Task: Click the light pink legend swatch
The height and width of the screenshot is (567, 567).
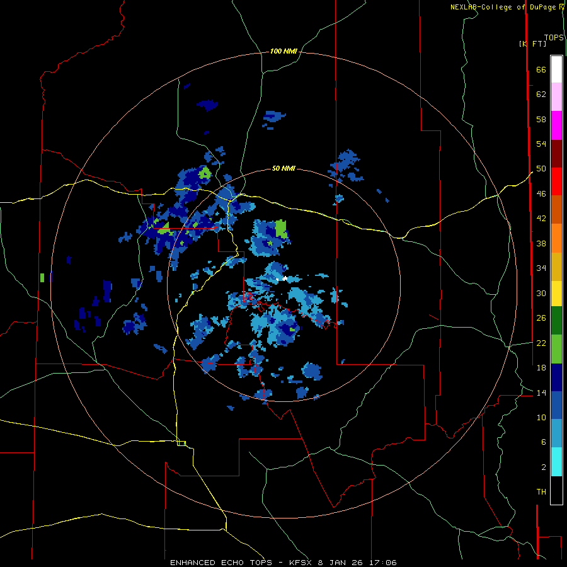Action: pyautogui.click(x=556, y=97)
